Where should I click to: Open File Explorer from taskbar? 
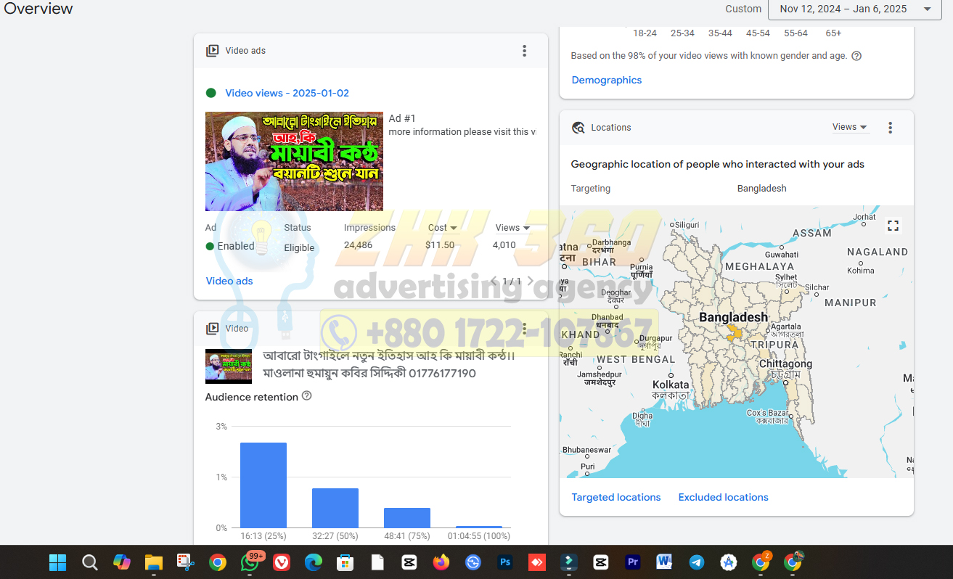(153, 562)
